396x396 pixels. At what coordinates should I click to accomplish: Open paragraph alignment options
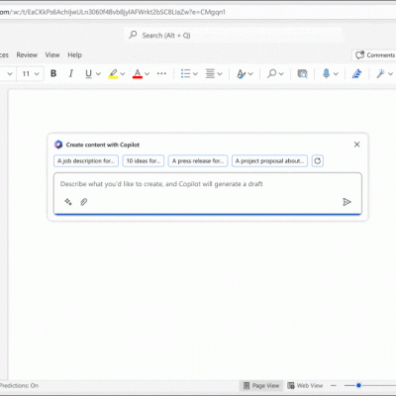pyautogui.click(x=210, y=73)
